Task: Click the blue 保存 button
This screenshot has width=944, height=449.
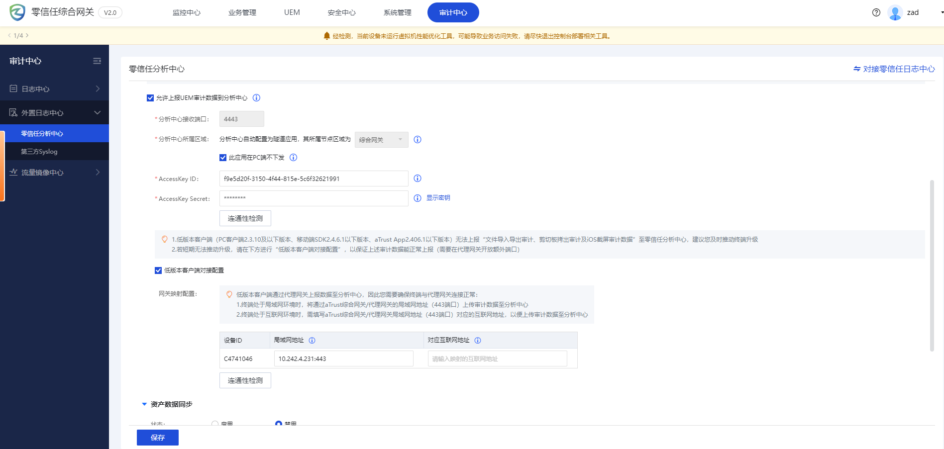Action: point(157,438)
